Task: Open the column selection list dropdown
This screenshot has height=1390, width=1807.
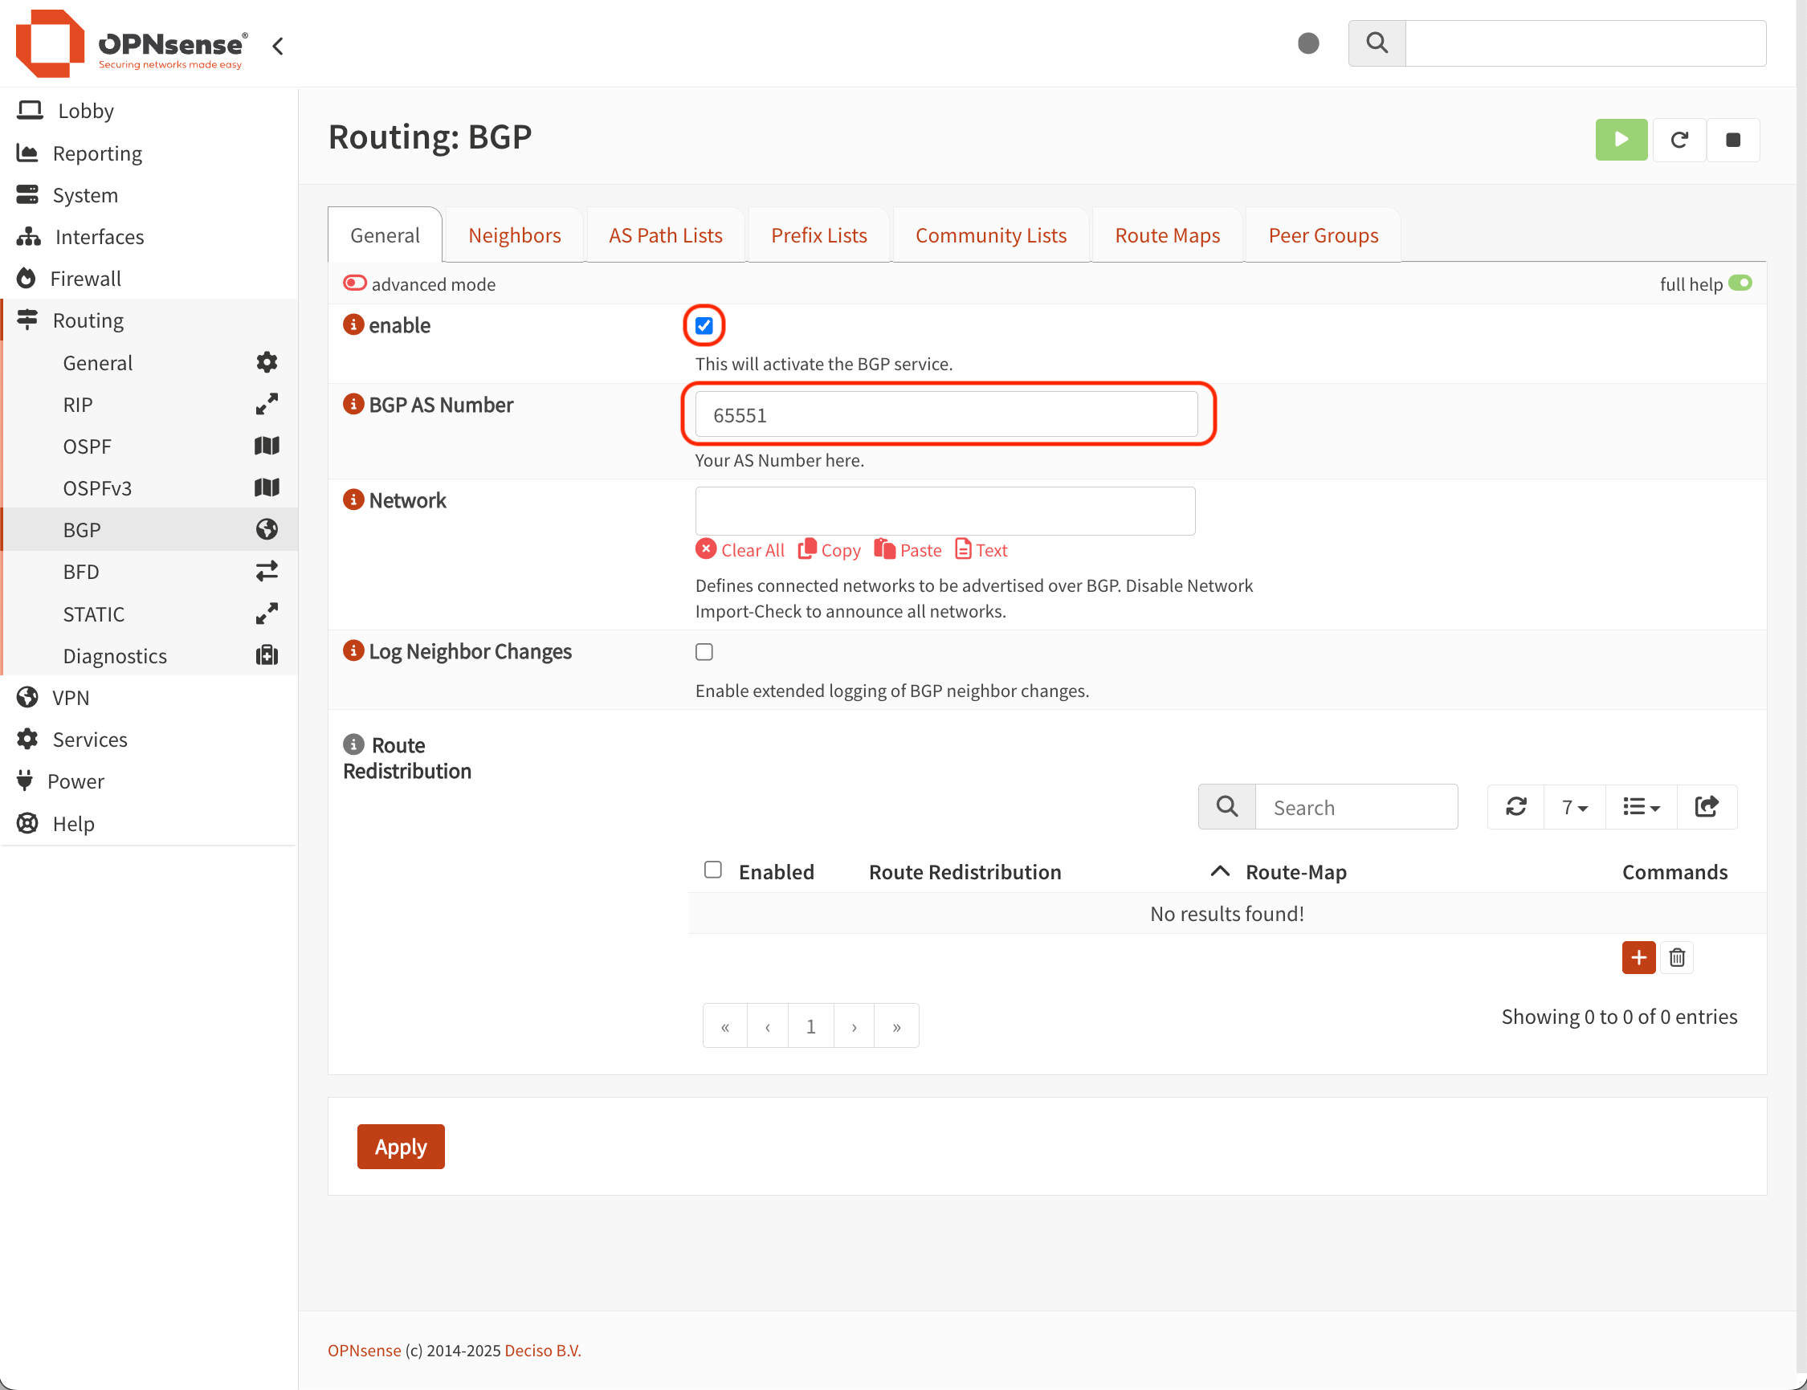Action: click(x=1640, y=807)
